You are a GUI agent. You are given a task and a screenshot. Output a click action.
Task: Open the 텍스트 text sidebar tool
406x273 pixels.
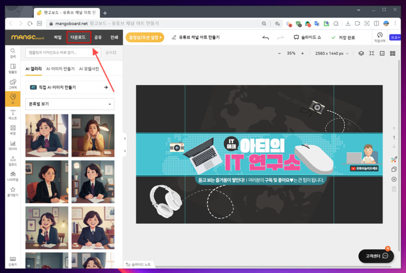(x=13, y=114)
